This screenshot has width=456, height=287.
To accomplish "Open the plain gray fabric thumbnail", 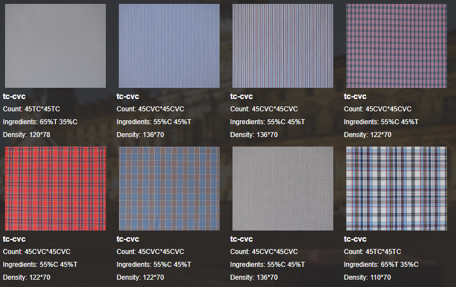I will [x=55, y=46].
